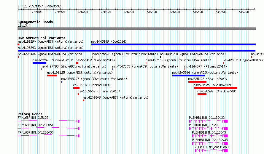Select the nsv528592 (Shaikh2009) red bar
This screenshot has width=264, height=154.
[x=202, y=94]
